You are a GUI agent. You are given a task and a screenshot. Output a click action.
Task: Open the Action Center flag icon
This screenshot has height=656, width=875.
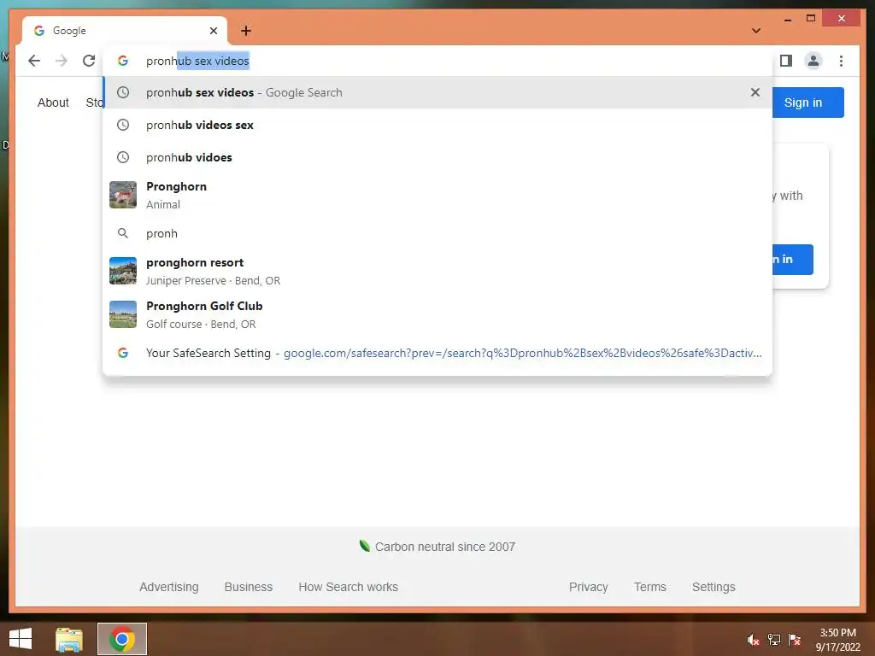(794, 640)
